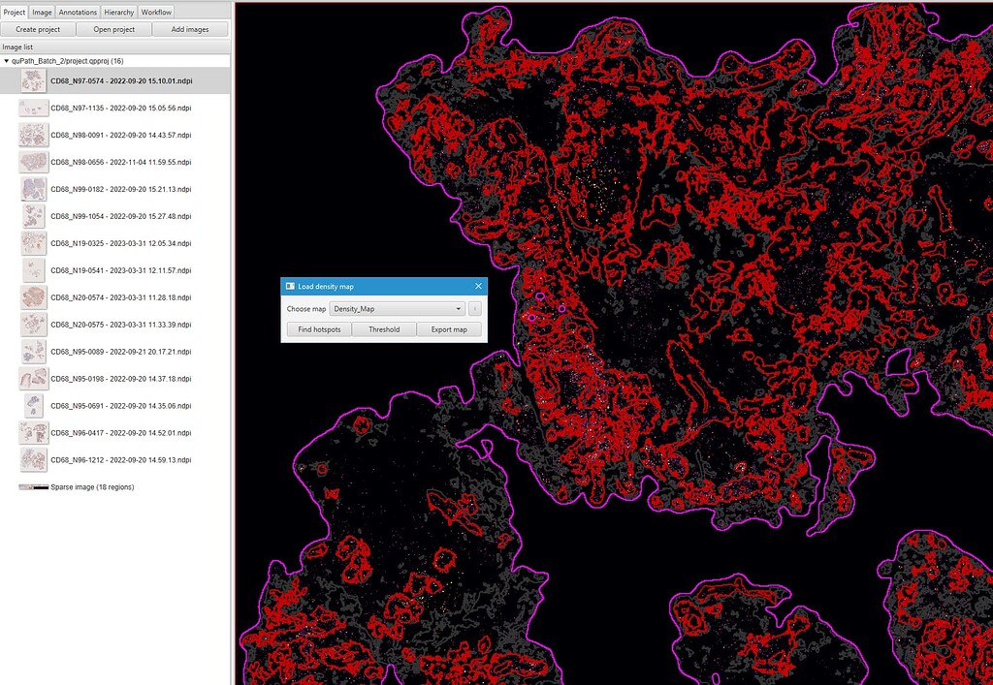Click the Sparse image thumbnail

point(31,486)
